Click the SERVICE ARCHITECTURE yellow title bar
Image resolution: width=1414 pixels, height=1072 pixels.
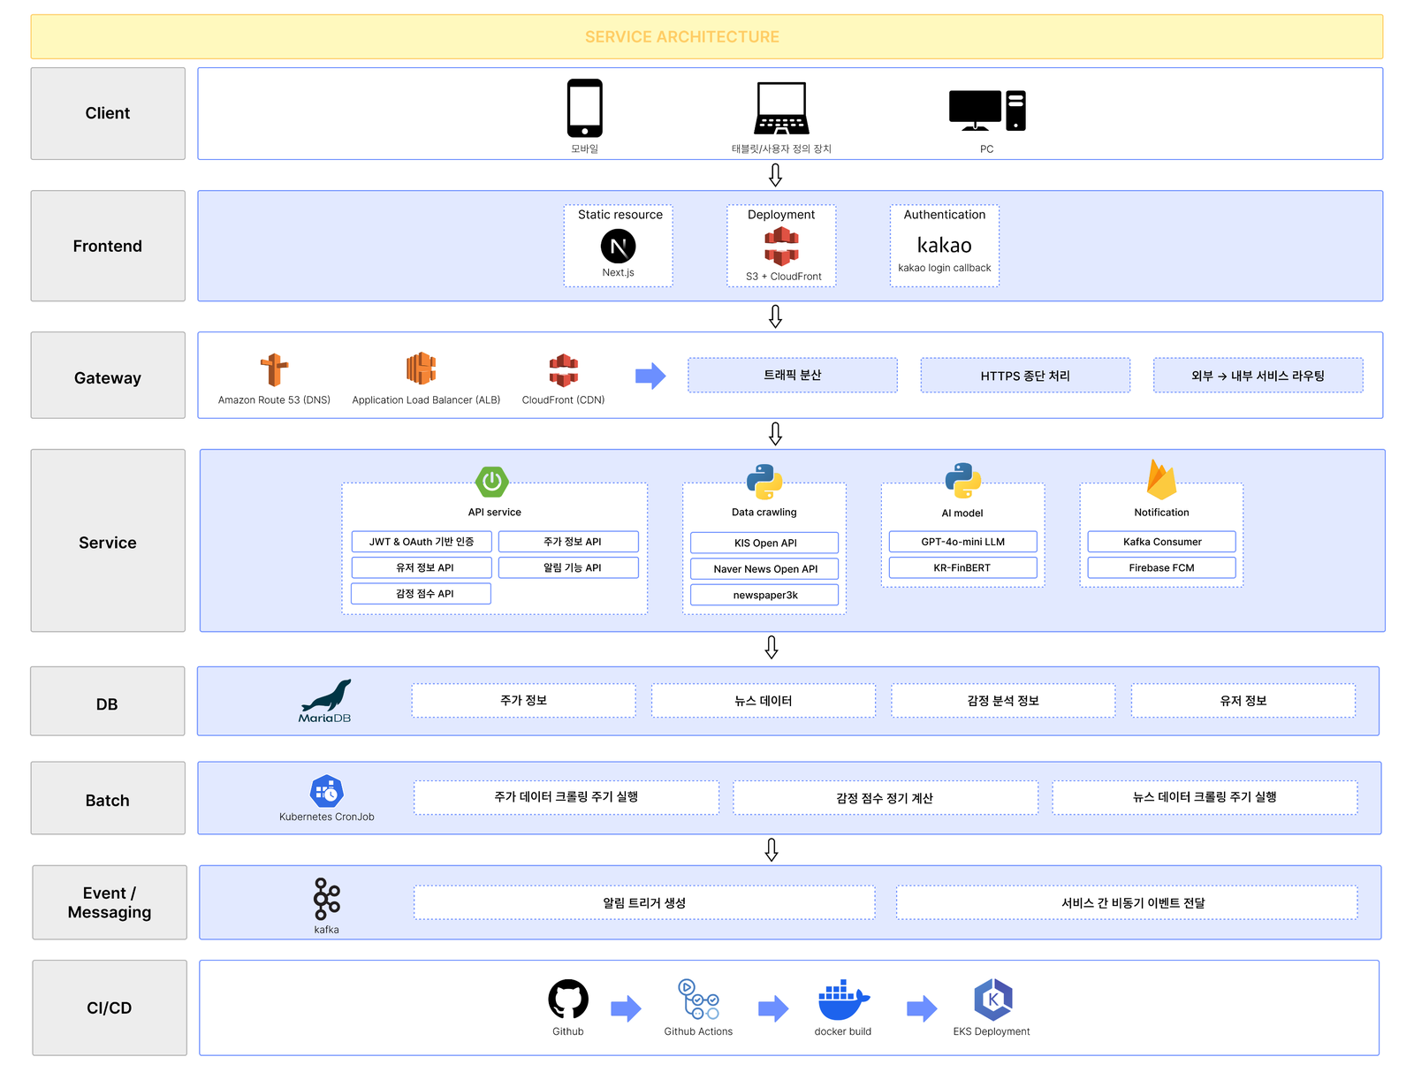(x=707, y=37)
